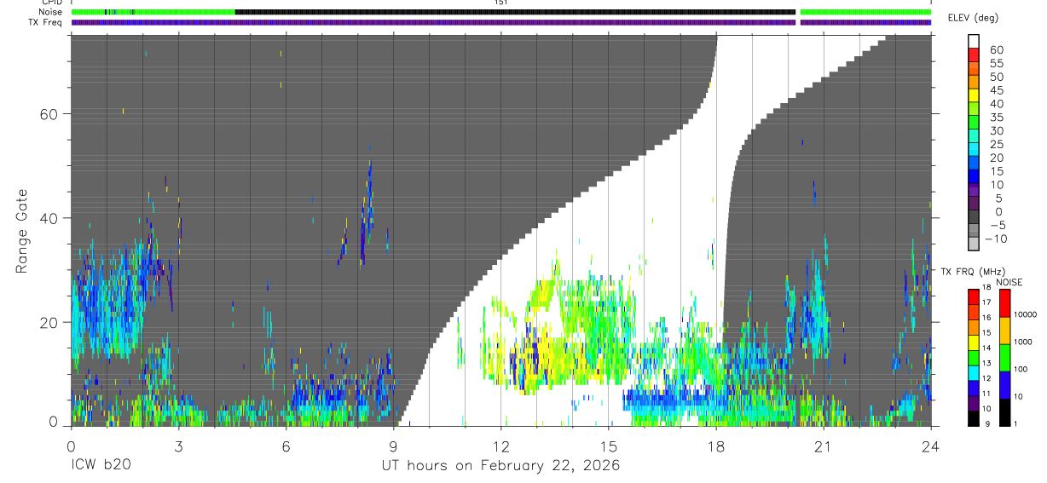Screen dimensions: 1047x483
Task: Click the Range Gate axis tick label '20'
Action: [49, 322]
